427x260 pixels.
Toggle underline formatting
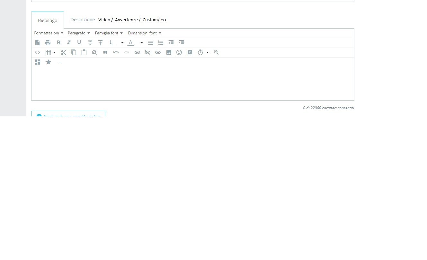click(79, 43)
